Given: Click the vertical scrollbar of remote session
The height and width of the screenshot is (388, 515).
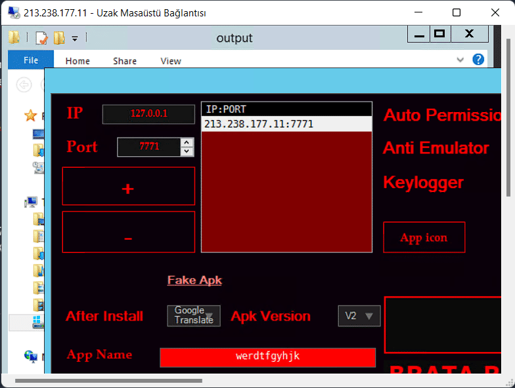Looking at the screenshot, I should 508,118.
